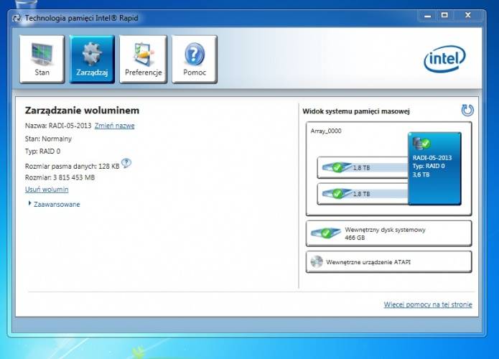The image size is (499, 359).
Task: Click the ATAPI optical disc icon
Action: [x=317, y=262]
